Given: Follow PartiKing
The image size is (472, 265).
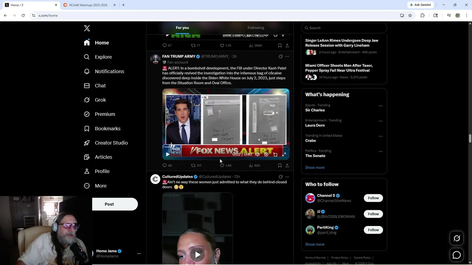Looking at the screenshot, I should [x=373, y=230].
